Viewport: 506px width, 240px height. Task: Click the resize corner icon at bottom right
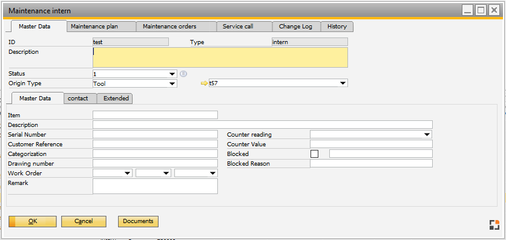494,225
